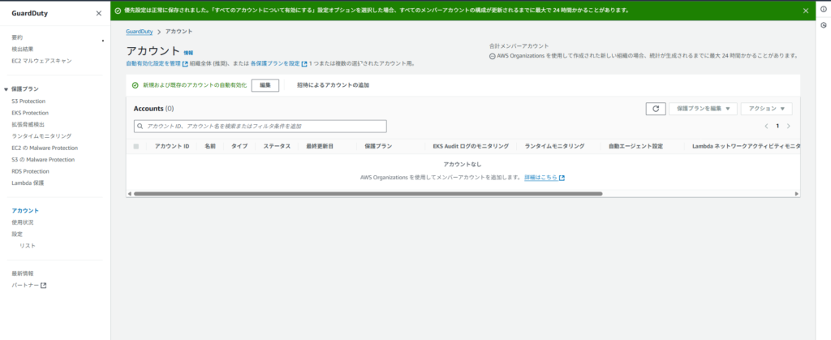
Task: Open the 自動有効化設定を管理 link
Action: tap(157, 63)
